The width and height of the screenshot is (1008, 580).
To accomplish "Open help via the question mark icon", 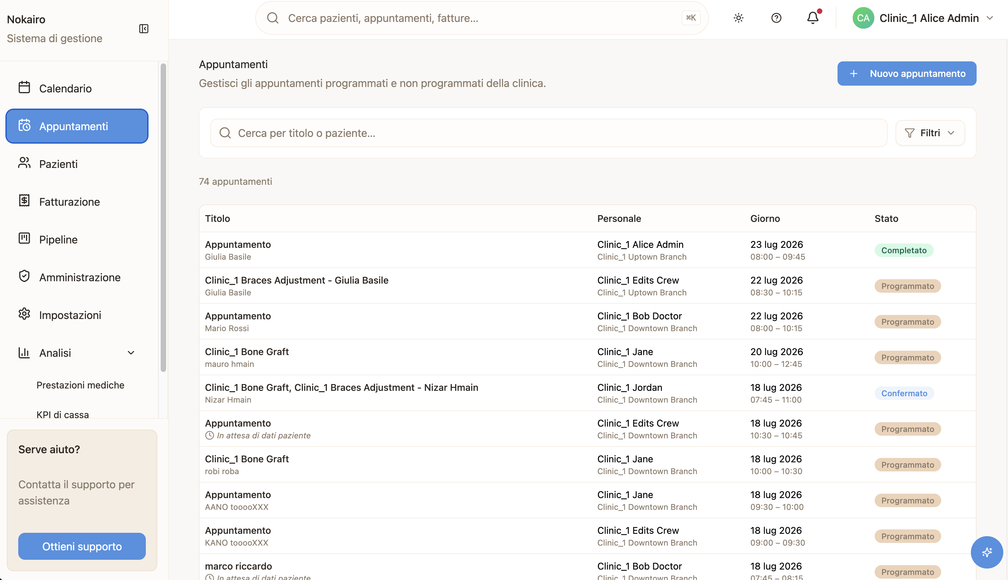I will (776, 18).
